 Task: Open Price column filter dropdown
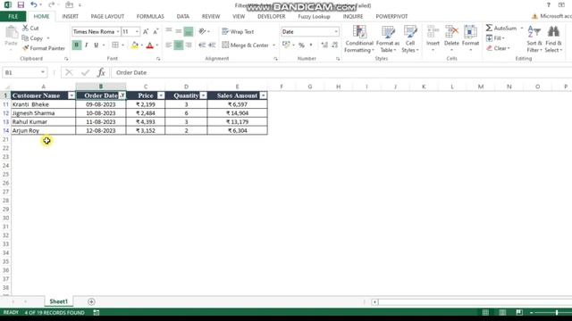(161, 95)
